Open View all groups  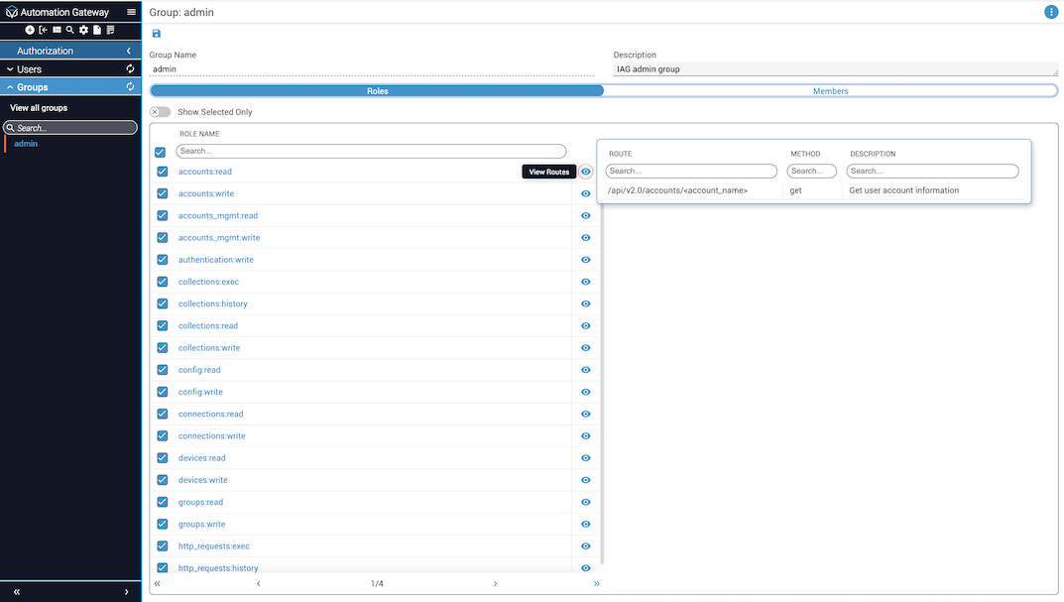click(x=39, y=108)
